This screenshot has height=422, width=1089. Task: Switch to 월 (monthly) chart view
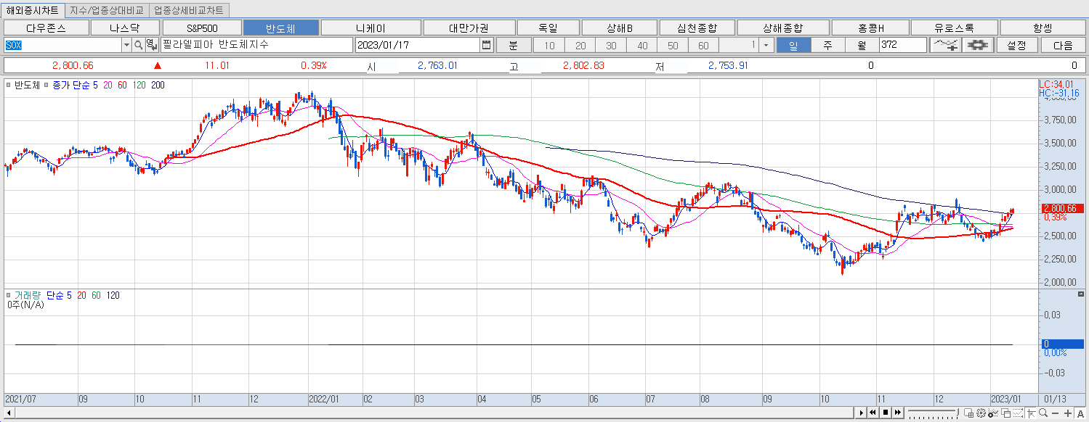860,45
